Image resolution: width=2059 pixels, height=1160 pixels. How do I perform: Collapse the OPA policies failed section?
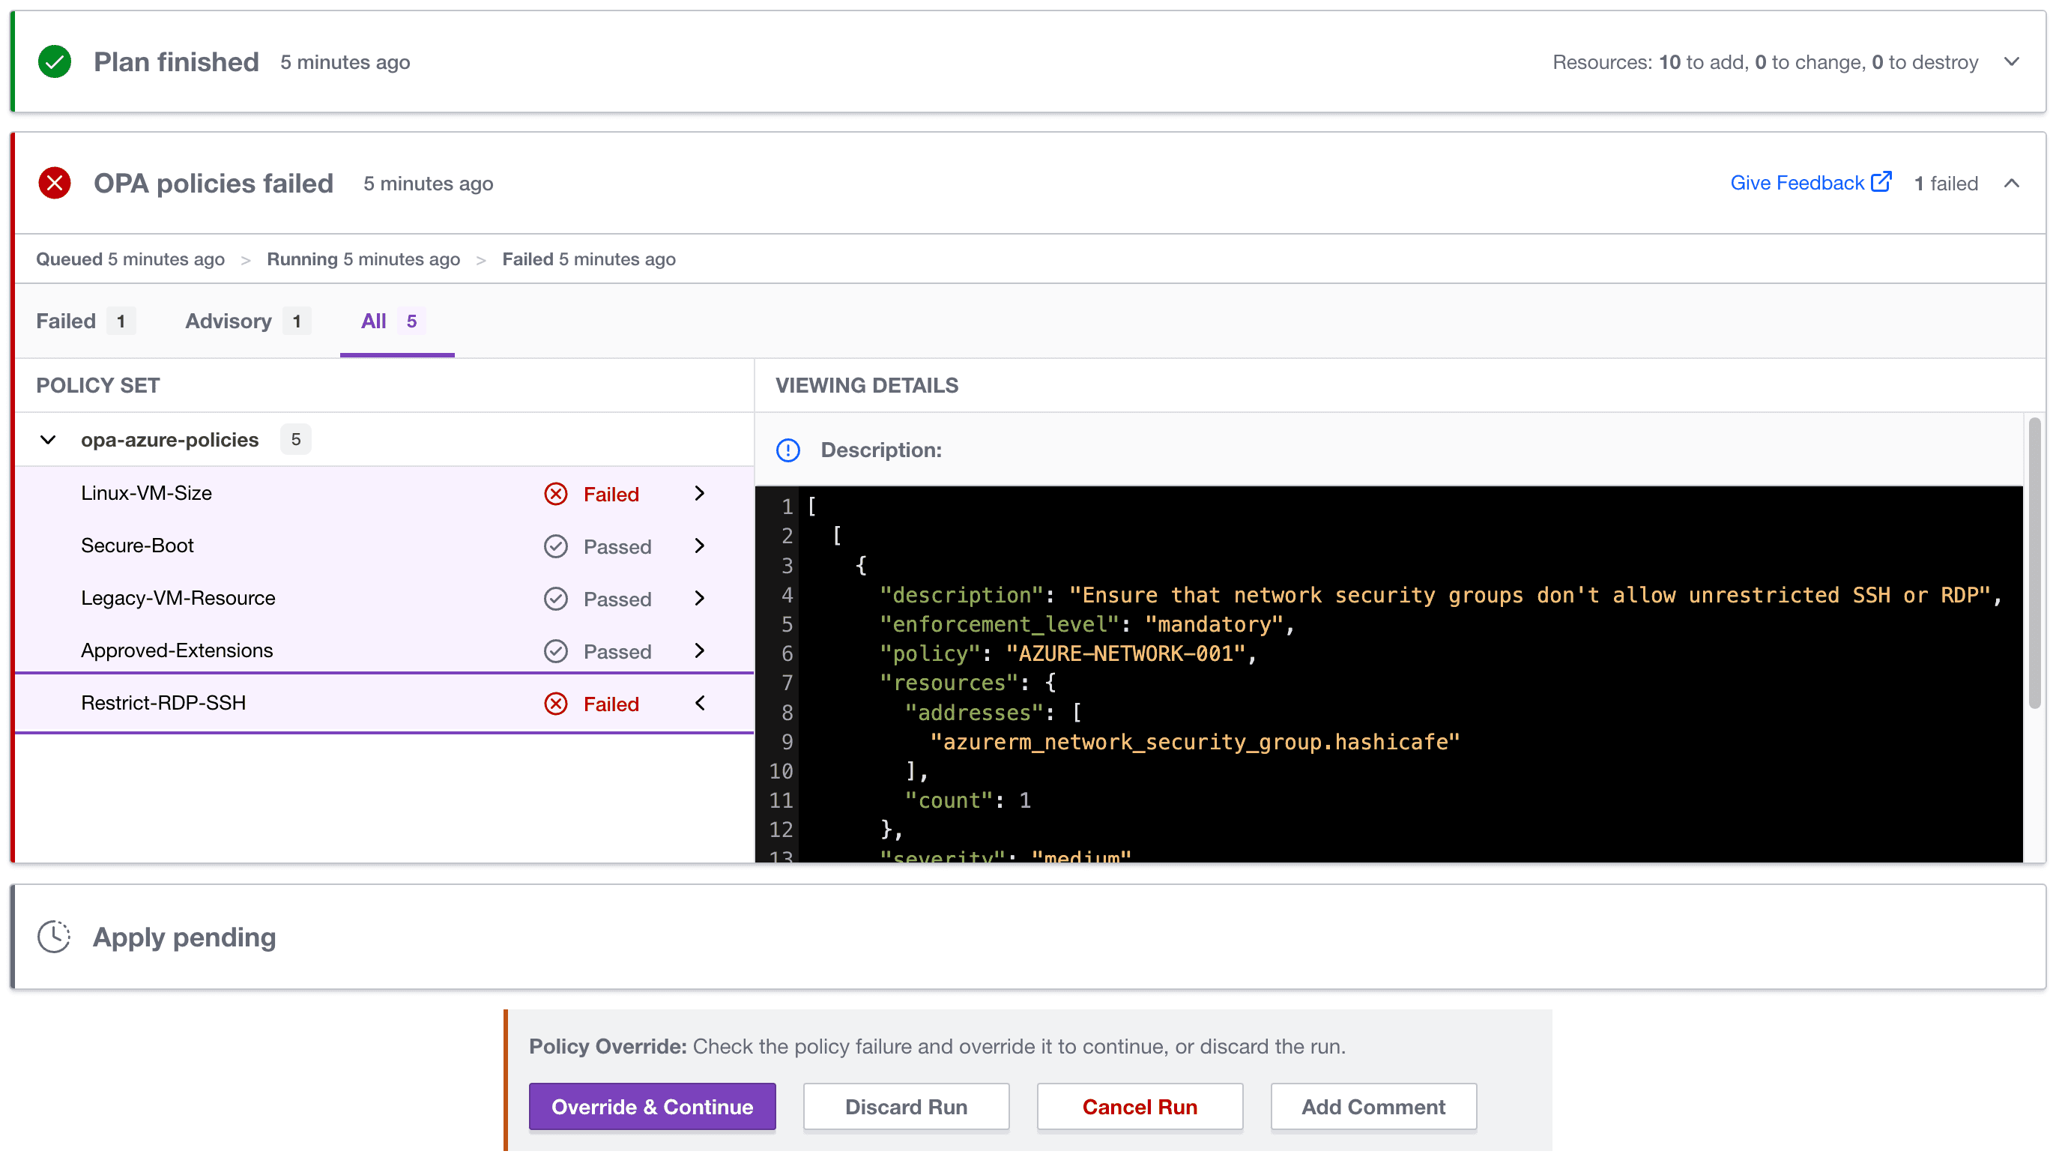tap(2011, 183)
